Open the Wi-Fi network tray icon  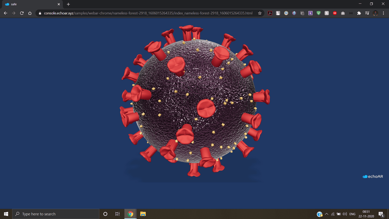[333, 214]
